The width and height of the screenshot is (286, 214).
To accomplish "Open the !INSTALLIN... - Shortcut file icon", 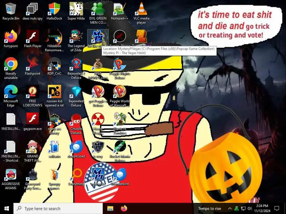I will click(x=11, y=151).
